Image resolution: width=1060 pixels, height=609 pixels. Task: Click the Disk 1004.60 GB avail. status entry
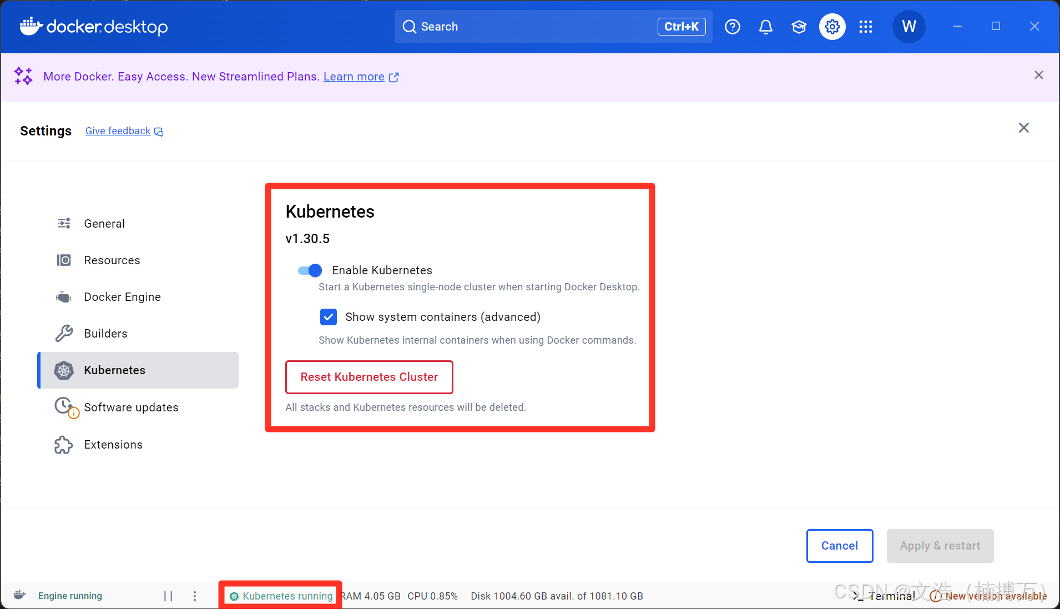pyautogui.click(x=557, y=596)
